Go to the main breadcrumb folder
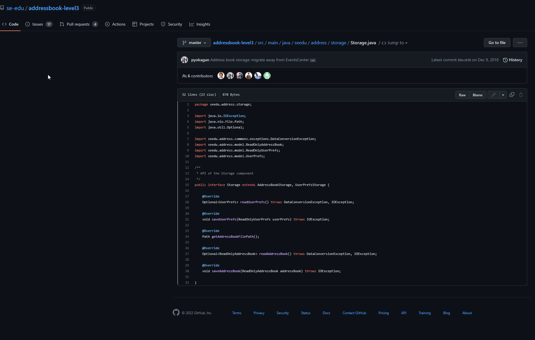The height and width of the screenshot is (340, 535). click(273, 43)
